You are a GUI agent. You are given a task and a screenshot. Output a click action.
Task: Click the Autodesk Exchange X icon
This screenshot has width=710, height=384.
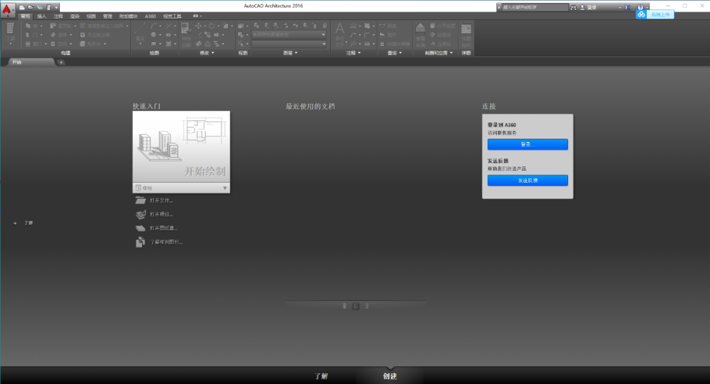tap(628, 7)
